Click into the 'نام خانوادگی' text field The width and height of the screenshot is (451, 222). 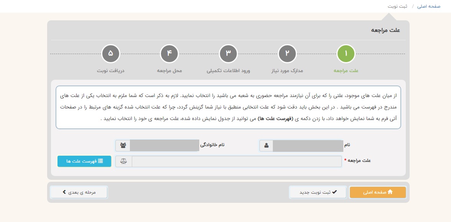pyautogui.click(x=164, y=146)
